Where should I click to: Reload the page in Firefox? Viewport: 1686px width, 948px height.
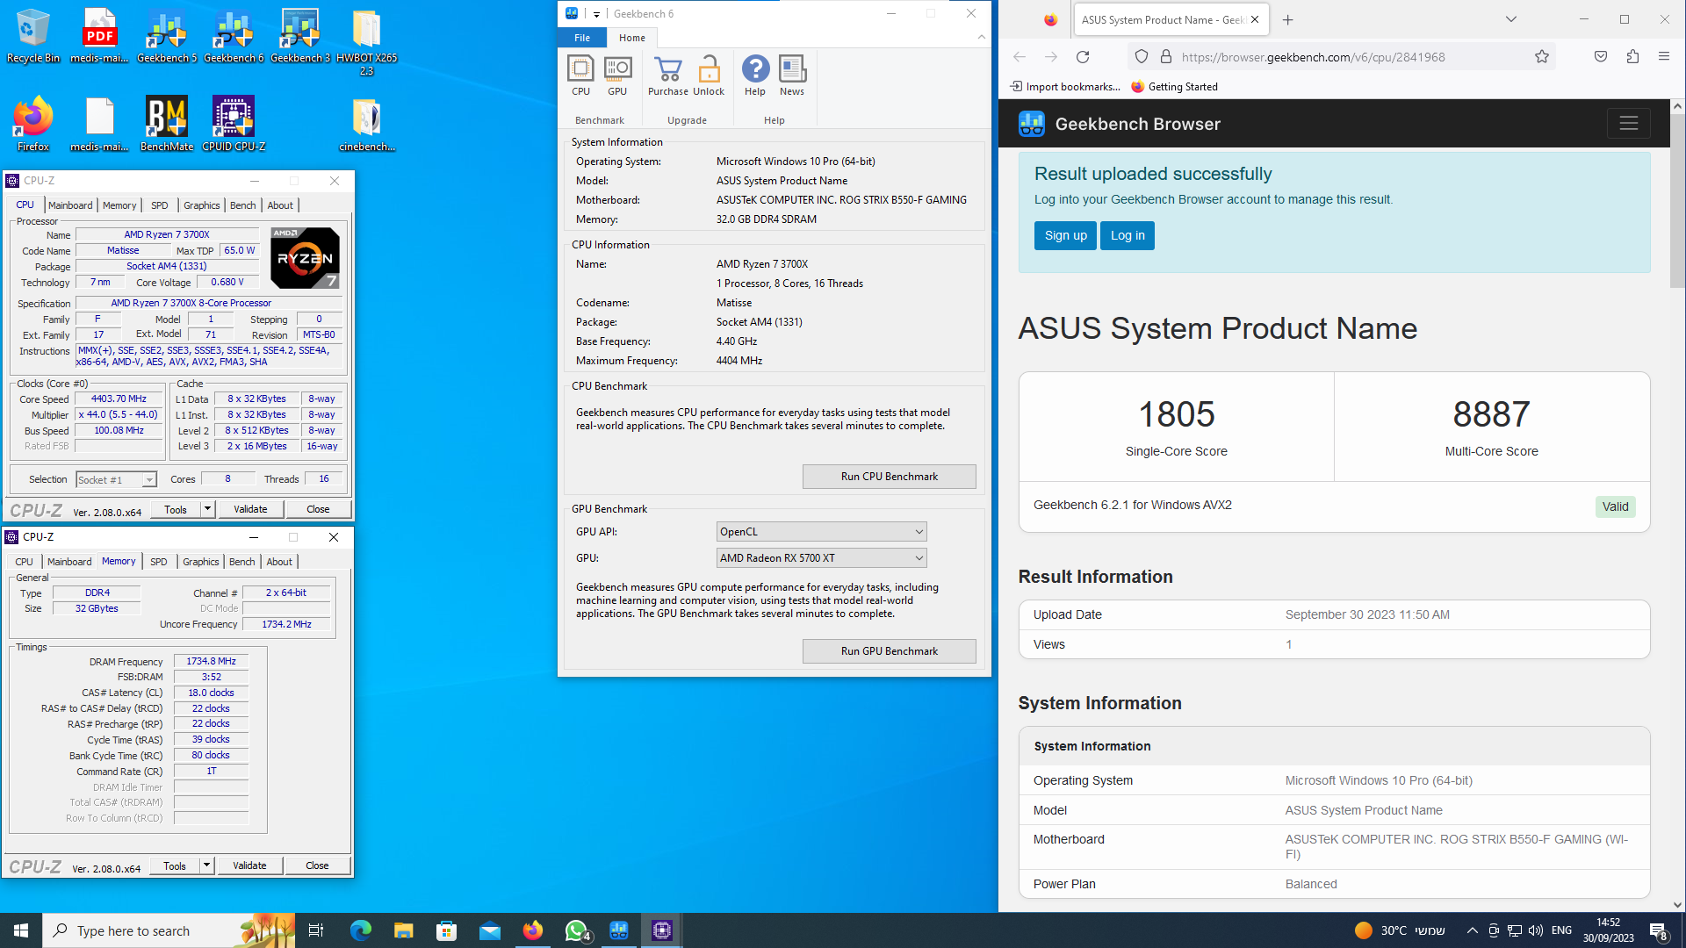pyautogui.click(x=1083, y=57)
